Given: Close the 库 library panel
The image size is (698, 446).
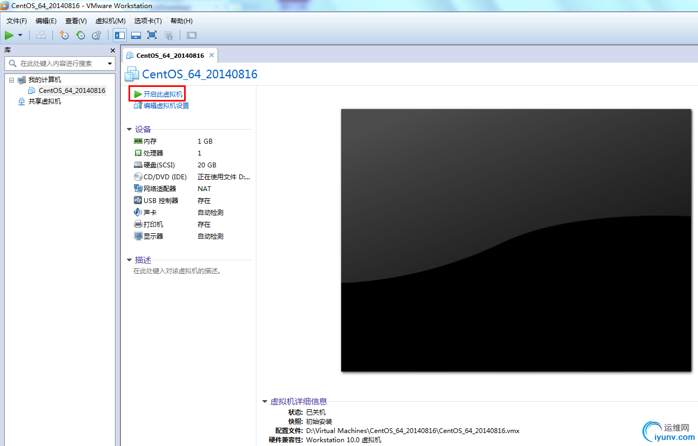Looking at the screenshot, I should [x=112, y=50].
